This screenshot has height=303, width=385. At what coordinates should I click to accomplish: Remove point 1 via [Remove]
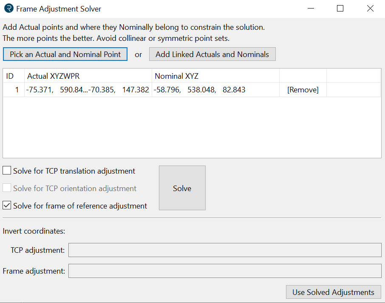[x=303, y=90]
